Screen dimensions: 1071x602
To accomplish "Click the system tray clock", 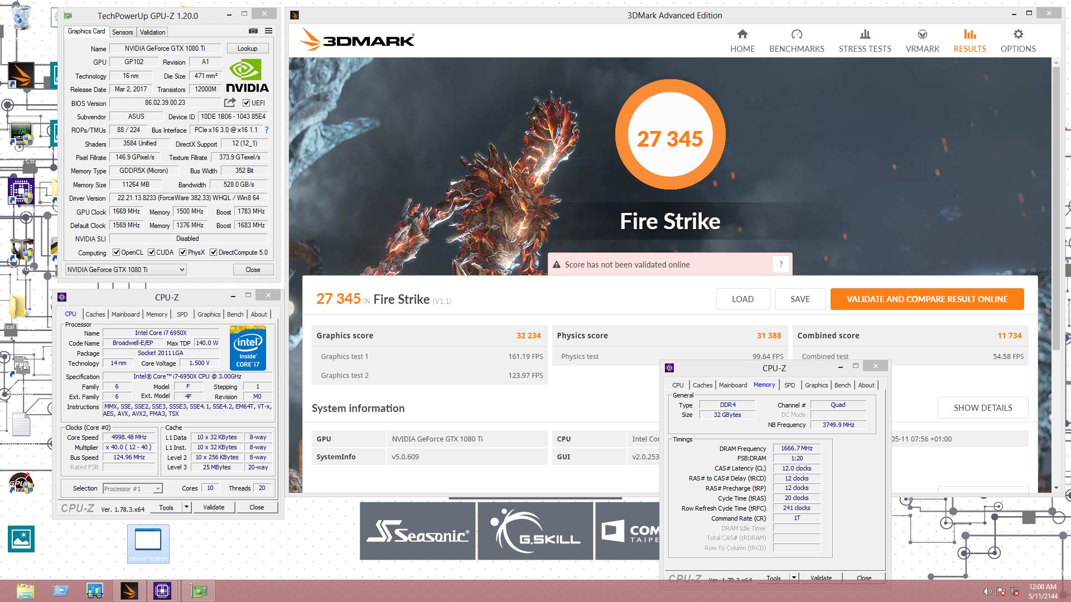I will [1043, 591].
